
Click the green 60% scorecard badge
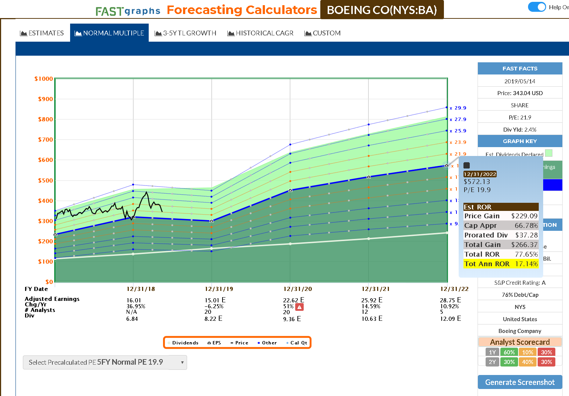[509, 352]
